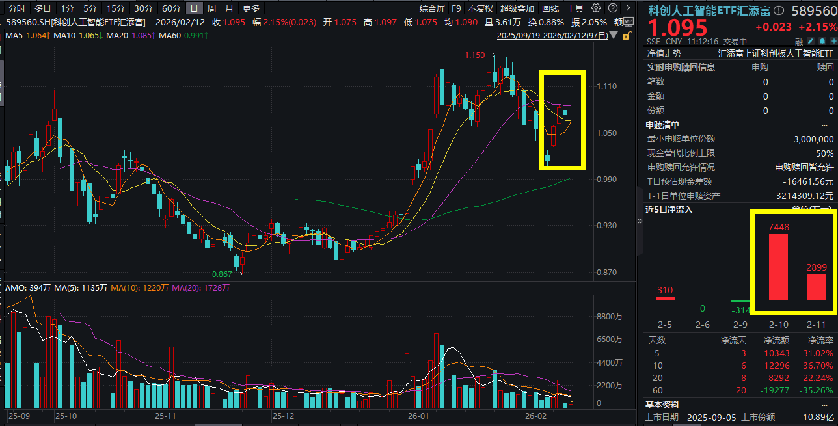
Task: Click the 画线 drawing tools button
Action: click(550, 8)
